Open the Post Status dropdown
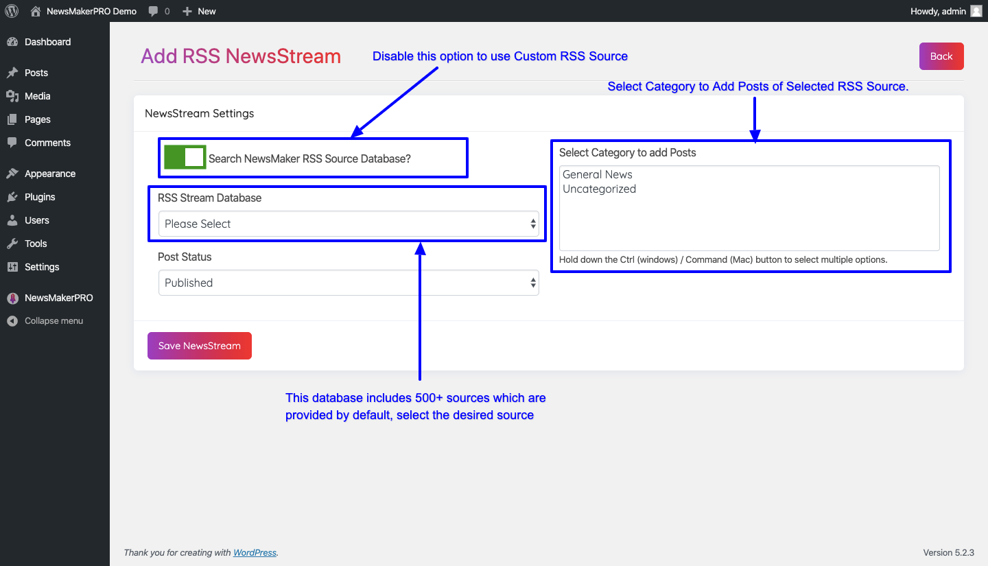 pyautogui.click(x=349, y=283)
